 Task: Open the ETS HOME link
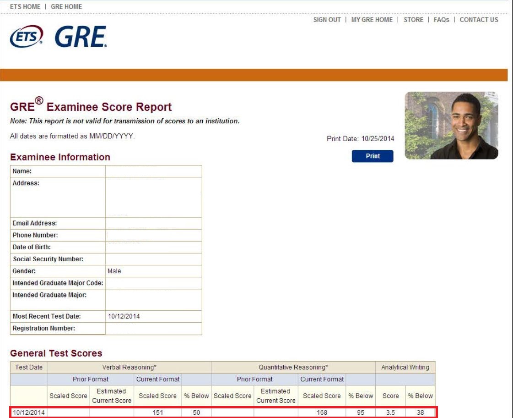tap(25, 6)
